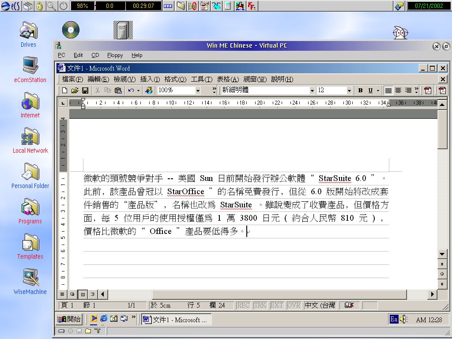
Task: Center align the paragraph text
Action: (x=398, y=90)
